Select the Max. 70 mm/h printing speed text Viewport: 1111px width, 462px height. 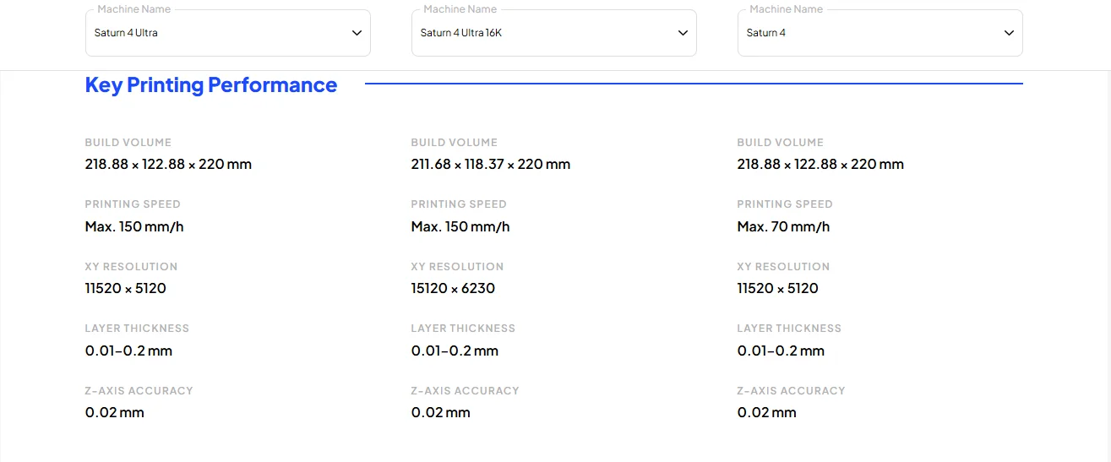point(783,226)
